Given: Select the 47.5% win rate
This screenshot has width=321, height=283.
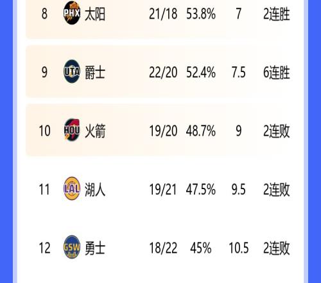Looking at the screenshot, I should pos(201,190).
